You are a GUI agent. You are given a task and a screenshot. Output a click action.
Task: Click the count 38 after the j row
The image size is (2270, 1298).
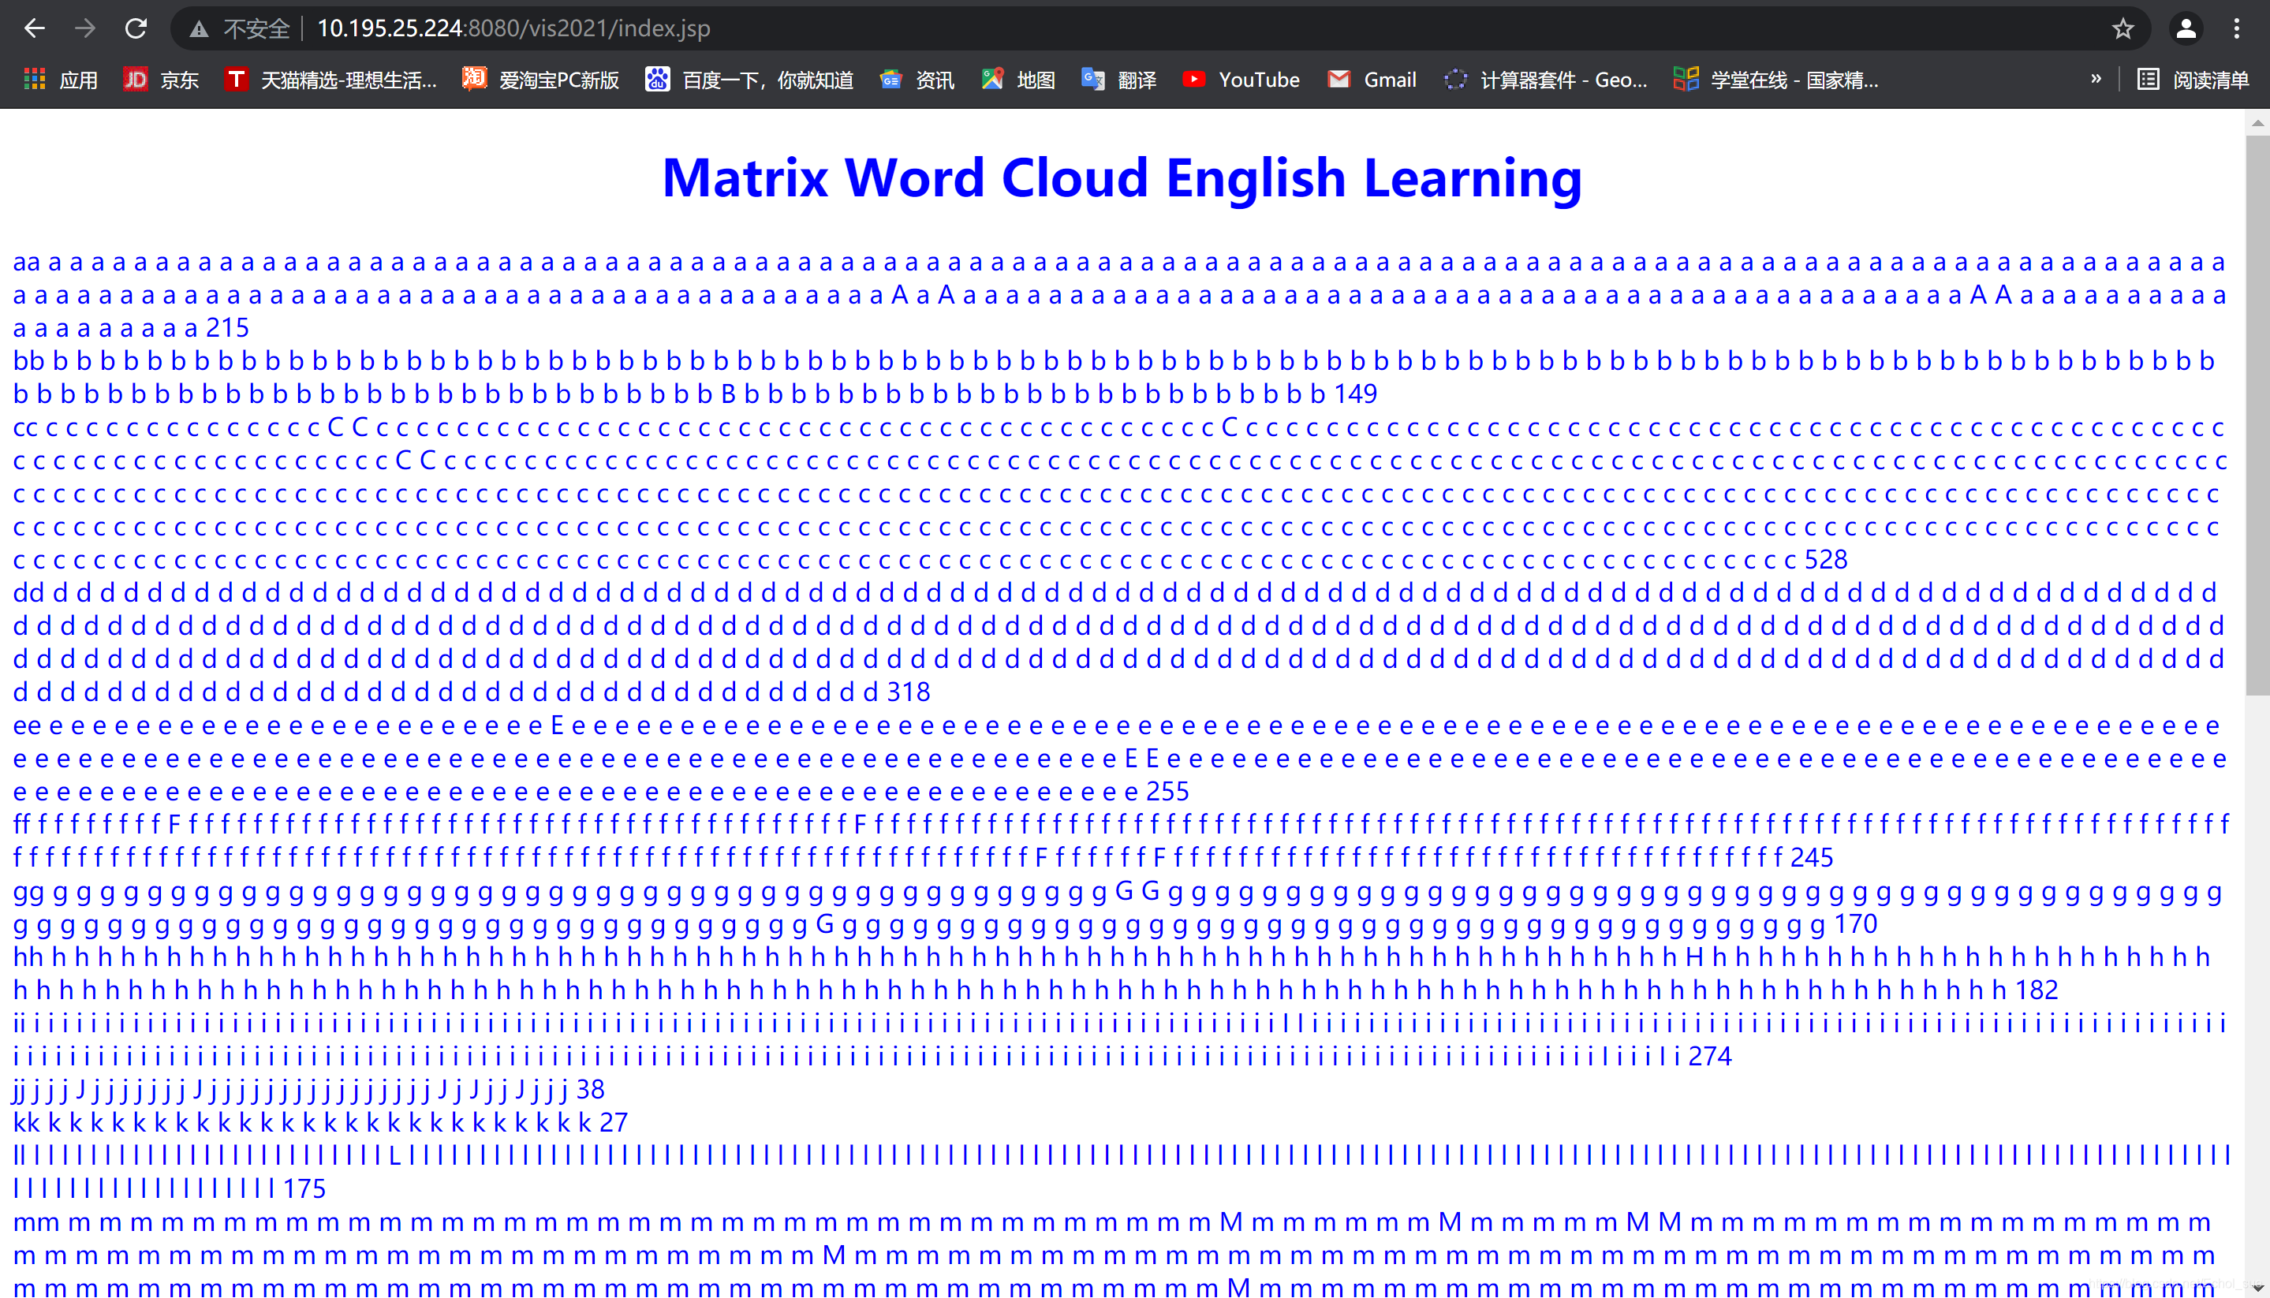[590, 1089]
